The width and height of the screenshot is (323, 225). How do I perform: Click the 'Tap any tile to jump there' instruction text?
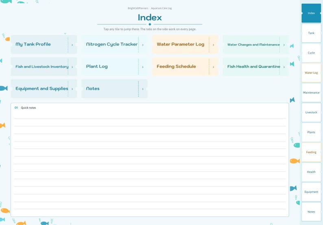150,29
